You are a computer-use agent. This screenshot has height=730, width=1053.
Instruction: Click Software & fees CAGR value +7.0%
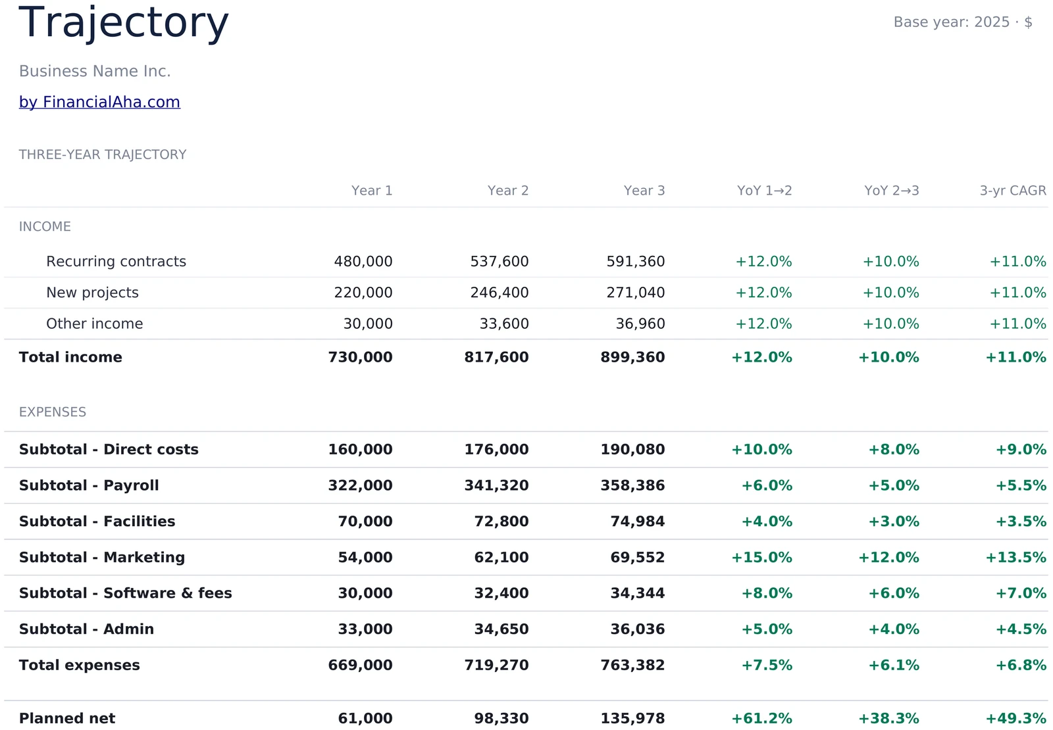pyautogui.click(x=1021, y=593)
